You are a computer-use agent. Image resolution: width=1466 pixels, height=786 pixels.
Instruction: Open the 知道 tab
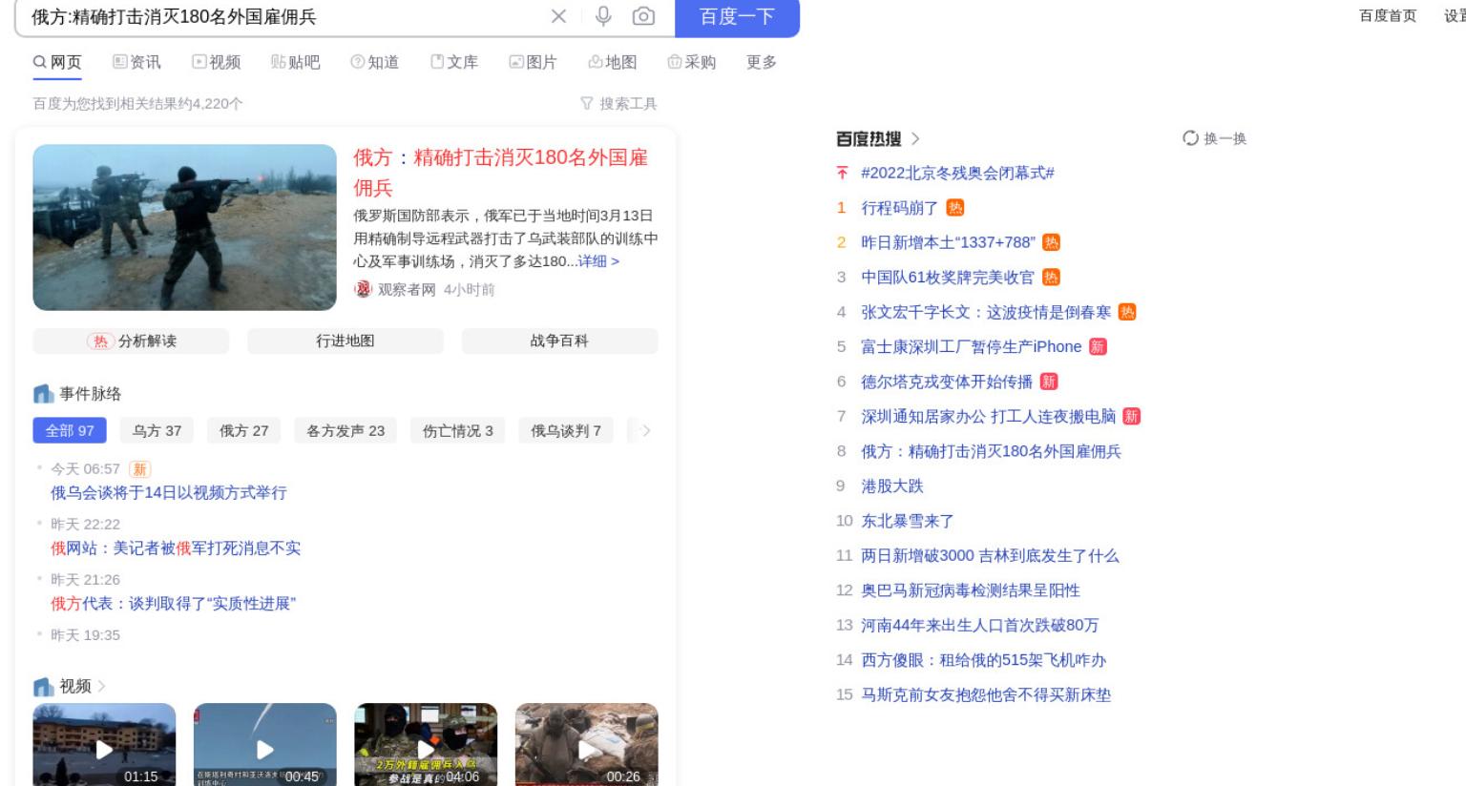(x=375, y=62)
